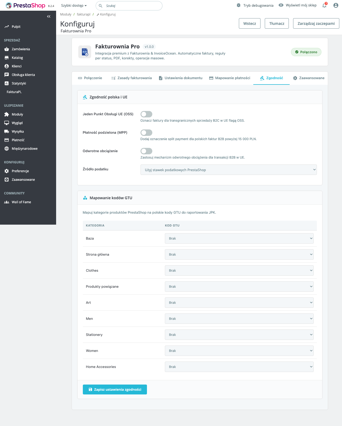Collapse the sidebar with double-chevron icon
The width and height of the screenshot is (342, 426).
tap(49, 17)
